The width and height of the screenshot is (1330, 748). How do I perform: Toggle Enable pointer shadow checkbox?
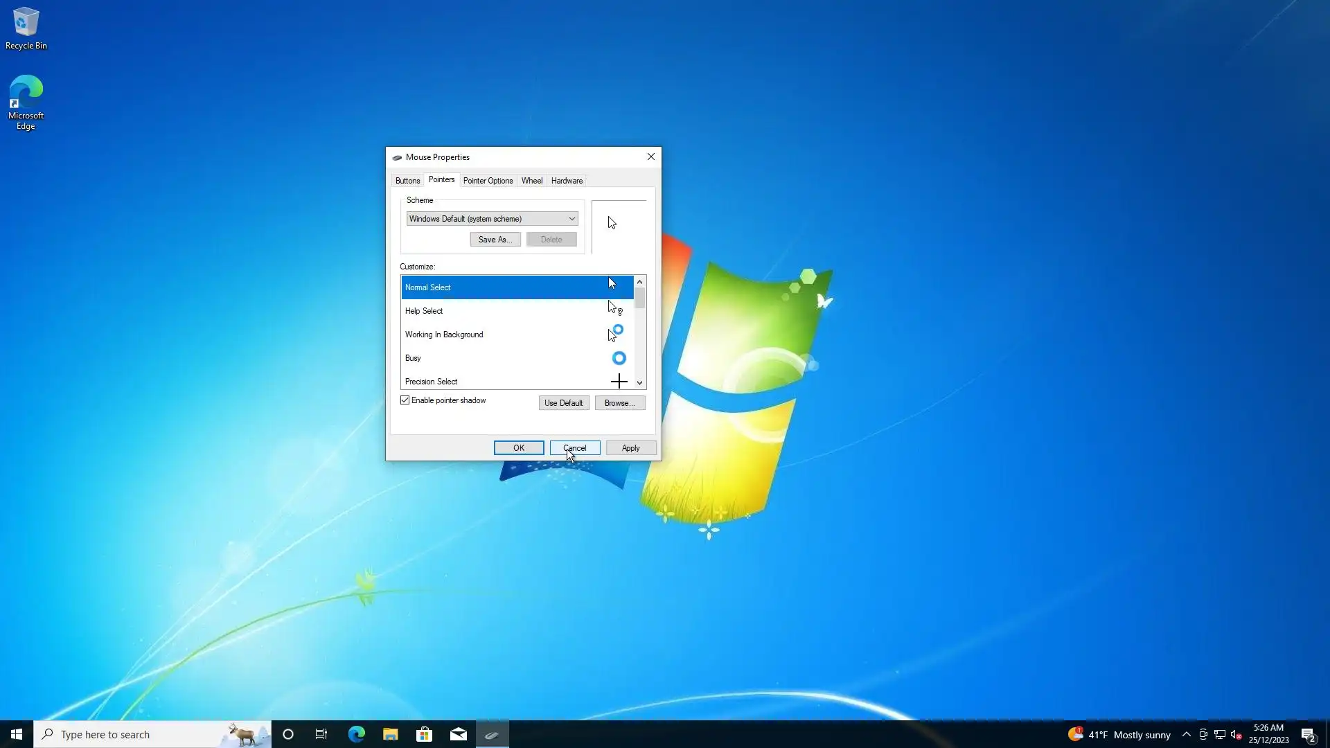(x=405, y=400)
